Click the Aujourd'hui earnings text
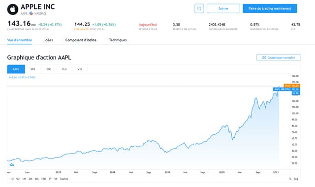315x187 pixels. [148, 25]
